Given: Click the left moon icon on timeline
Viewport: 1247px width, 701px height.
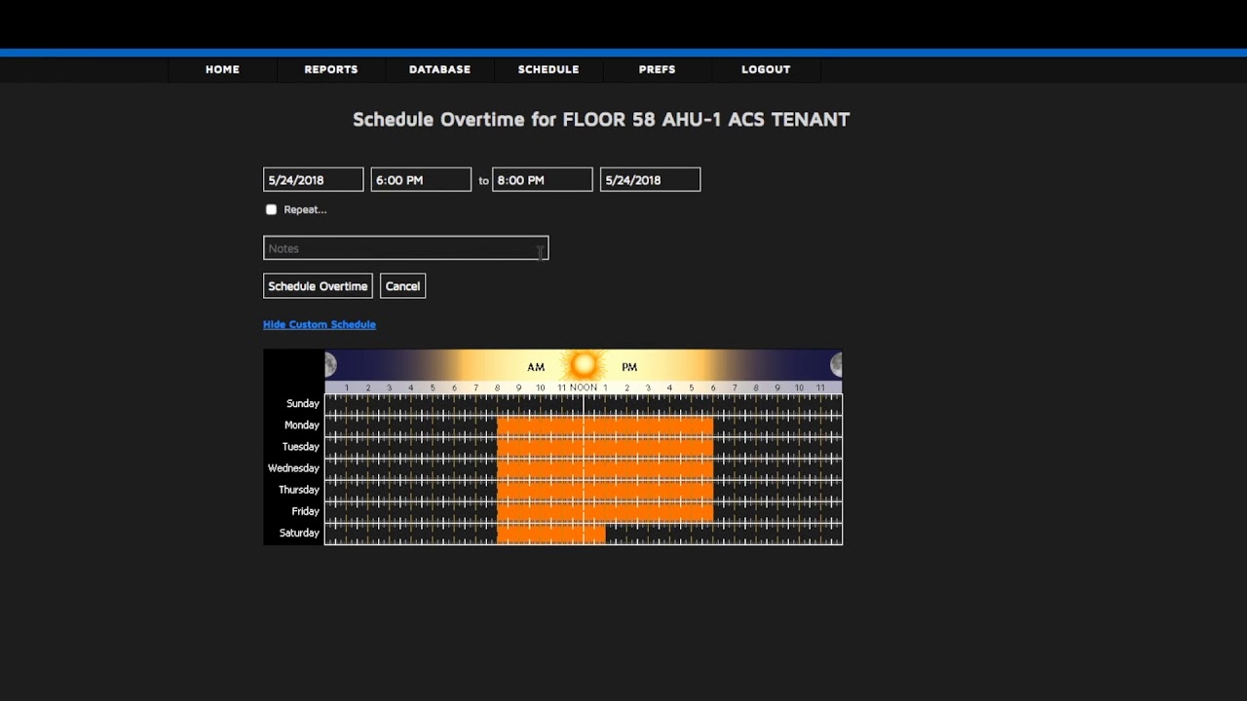Looking at the screenshot, I should [330, 365].
